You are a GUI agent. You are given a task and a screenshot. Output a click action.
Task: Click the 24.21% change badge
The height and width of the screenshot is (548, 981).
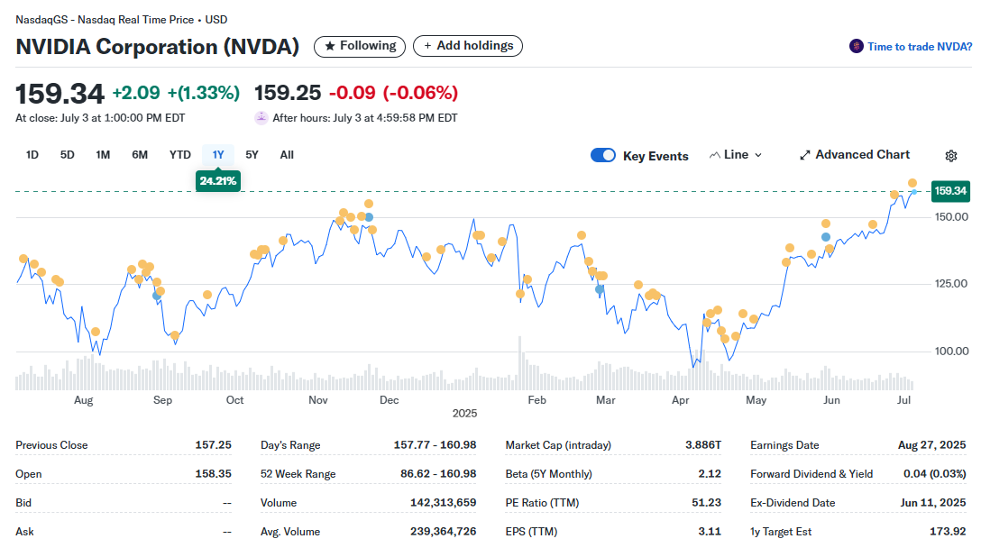pyautogui.click(x=217, y=181)
